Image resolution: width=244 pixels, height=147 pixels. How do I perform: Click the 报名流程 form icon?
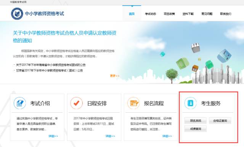[x=133, y=103]
